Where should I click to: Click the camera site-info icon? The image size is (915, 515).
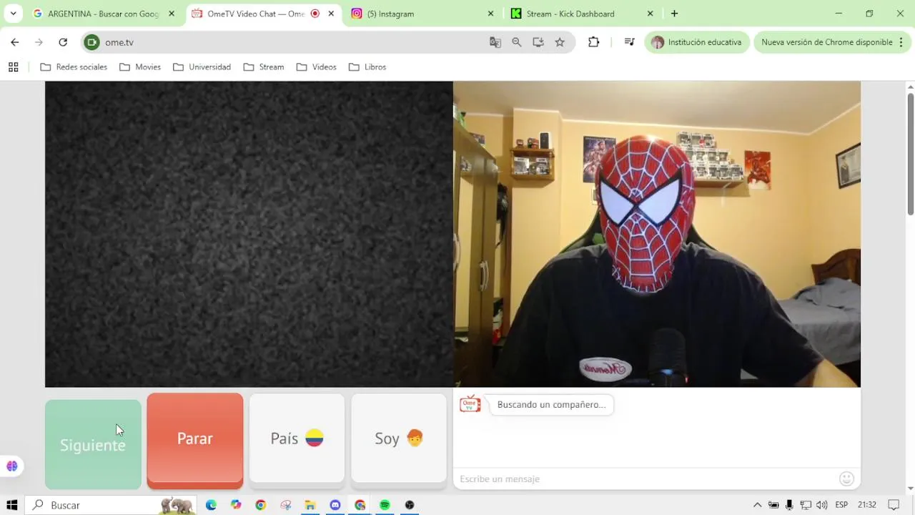[91, 42]
